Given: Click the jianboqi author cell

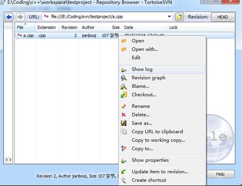Looking at the screenshot, I should point(89,35).
